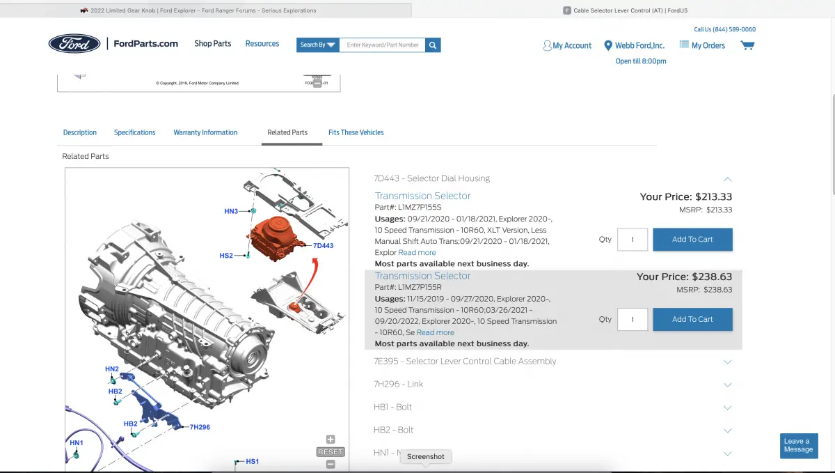
Task: Select the Related Parts tab
Action: (287, 132)
